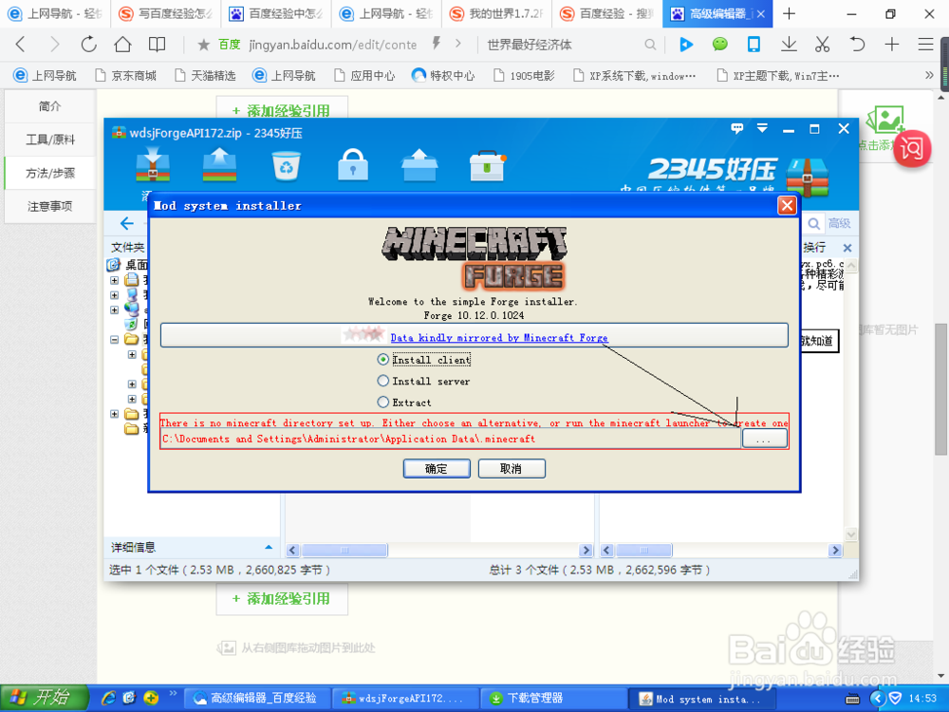Select the Install client radio button
Screen dimensions: 949x712
pyautogui.click(x=382, y=360)
